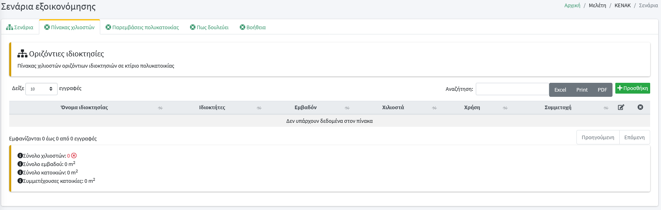The height and width of the screenshot is (210, 661).
Task: Focus the Αναζήτηση search field
Action: (x=512, y=89)
